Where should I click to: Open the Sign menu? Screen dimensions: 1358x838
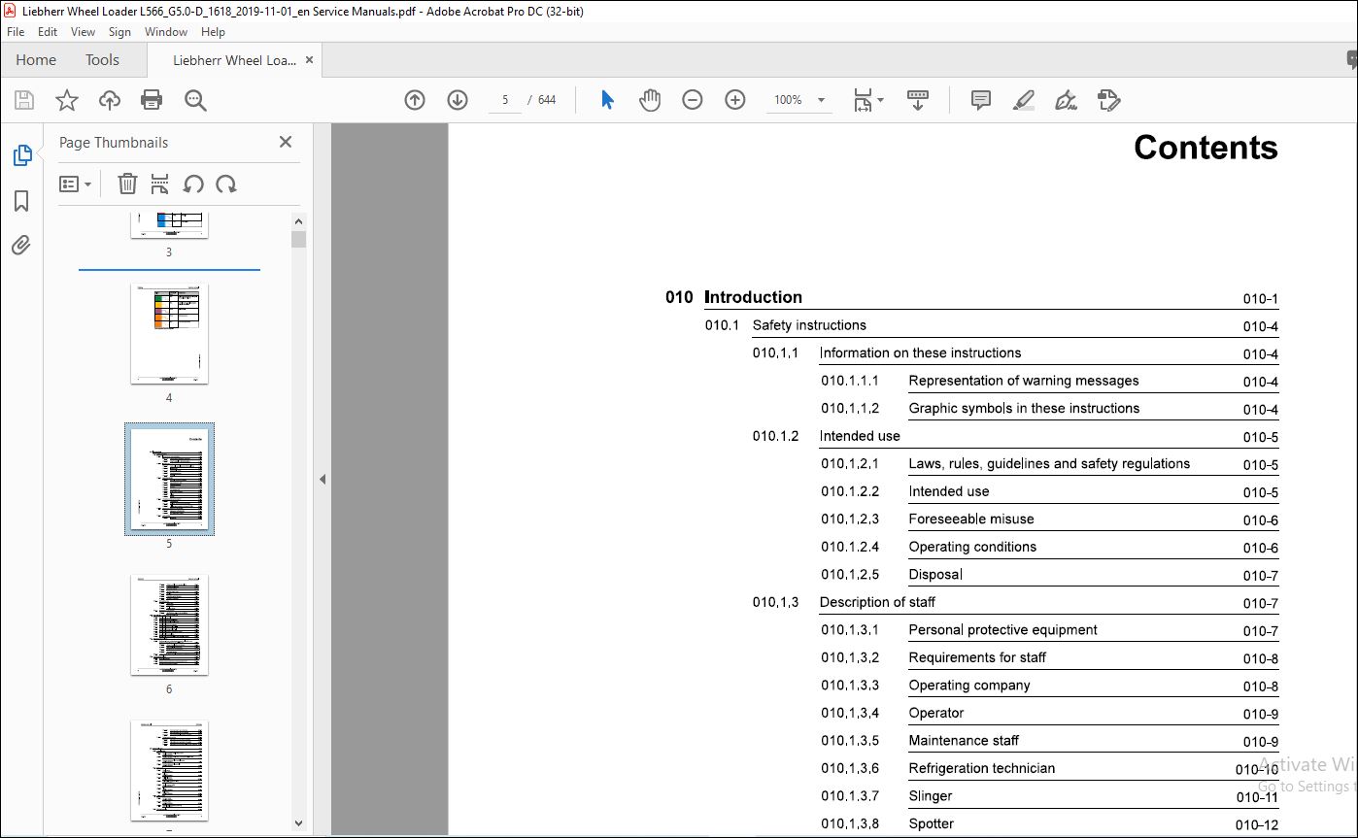coord(119,32)
